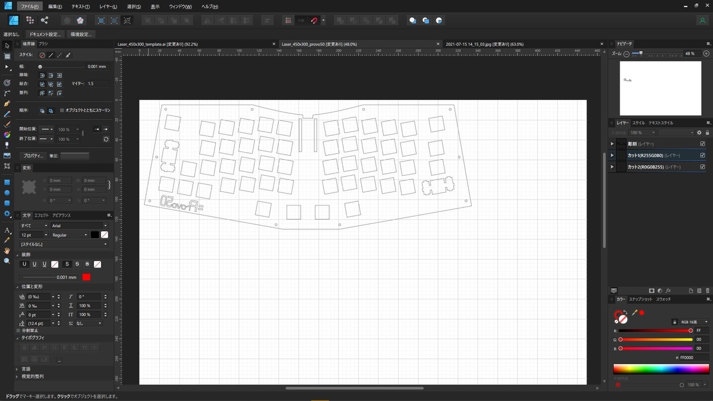Image resolution: width=713 pixels, height=401 pixels.
Task: Open ファイル(F) menu
Action: (29, 7)
